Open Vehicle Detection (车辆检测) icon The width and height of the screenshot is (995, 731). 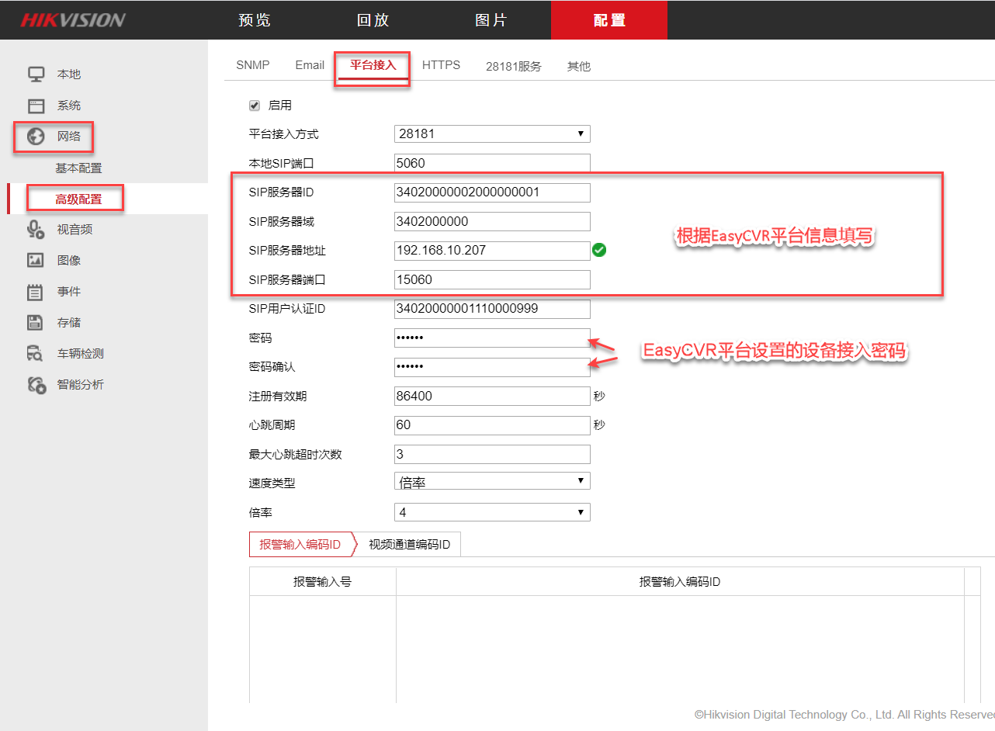[x=36, y=354]
